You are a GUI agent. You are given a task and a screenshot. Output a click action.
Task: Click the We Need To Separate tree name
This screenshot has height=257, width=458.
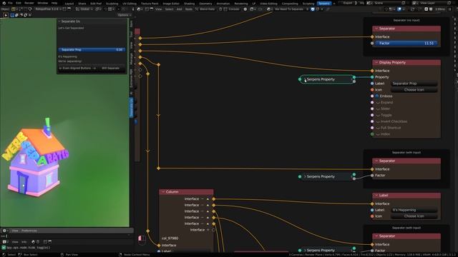[x=289, y=9]
